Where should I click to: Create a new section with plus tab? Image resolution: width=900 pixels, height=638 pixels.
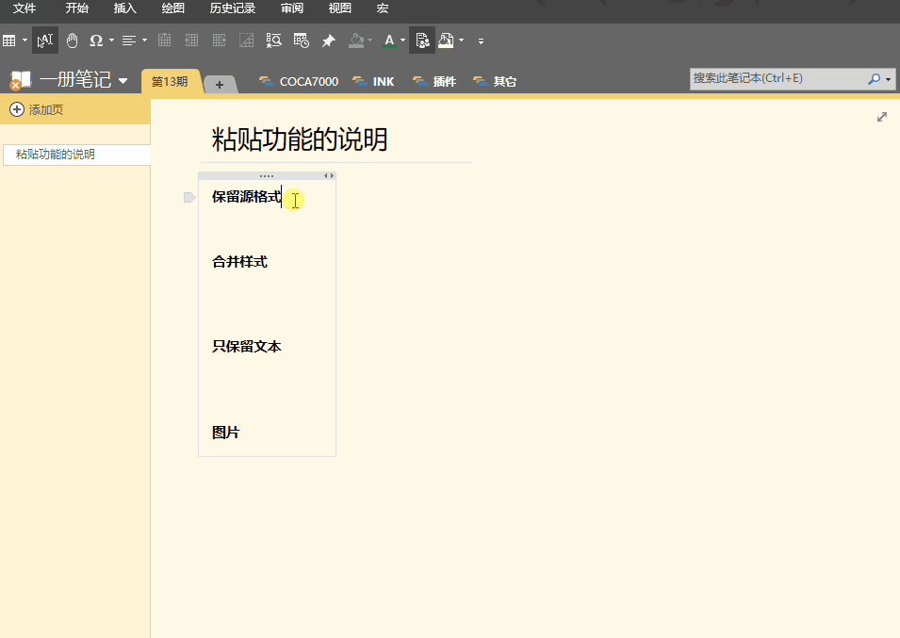(x=220, y=85)
